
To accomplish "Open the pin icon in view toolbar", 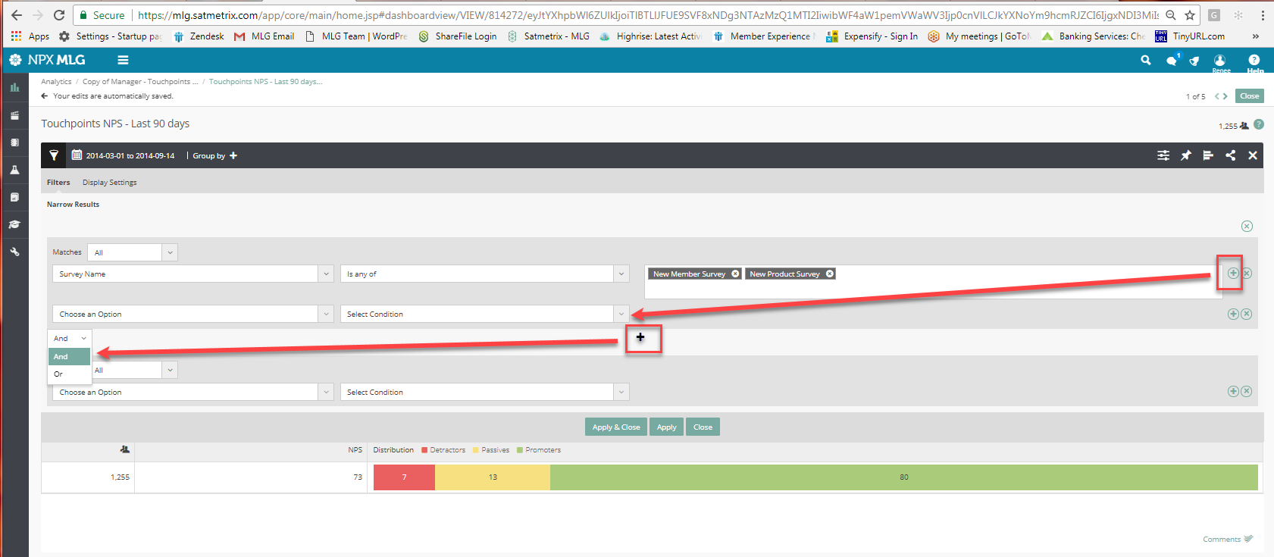I will click(1186, 155).
